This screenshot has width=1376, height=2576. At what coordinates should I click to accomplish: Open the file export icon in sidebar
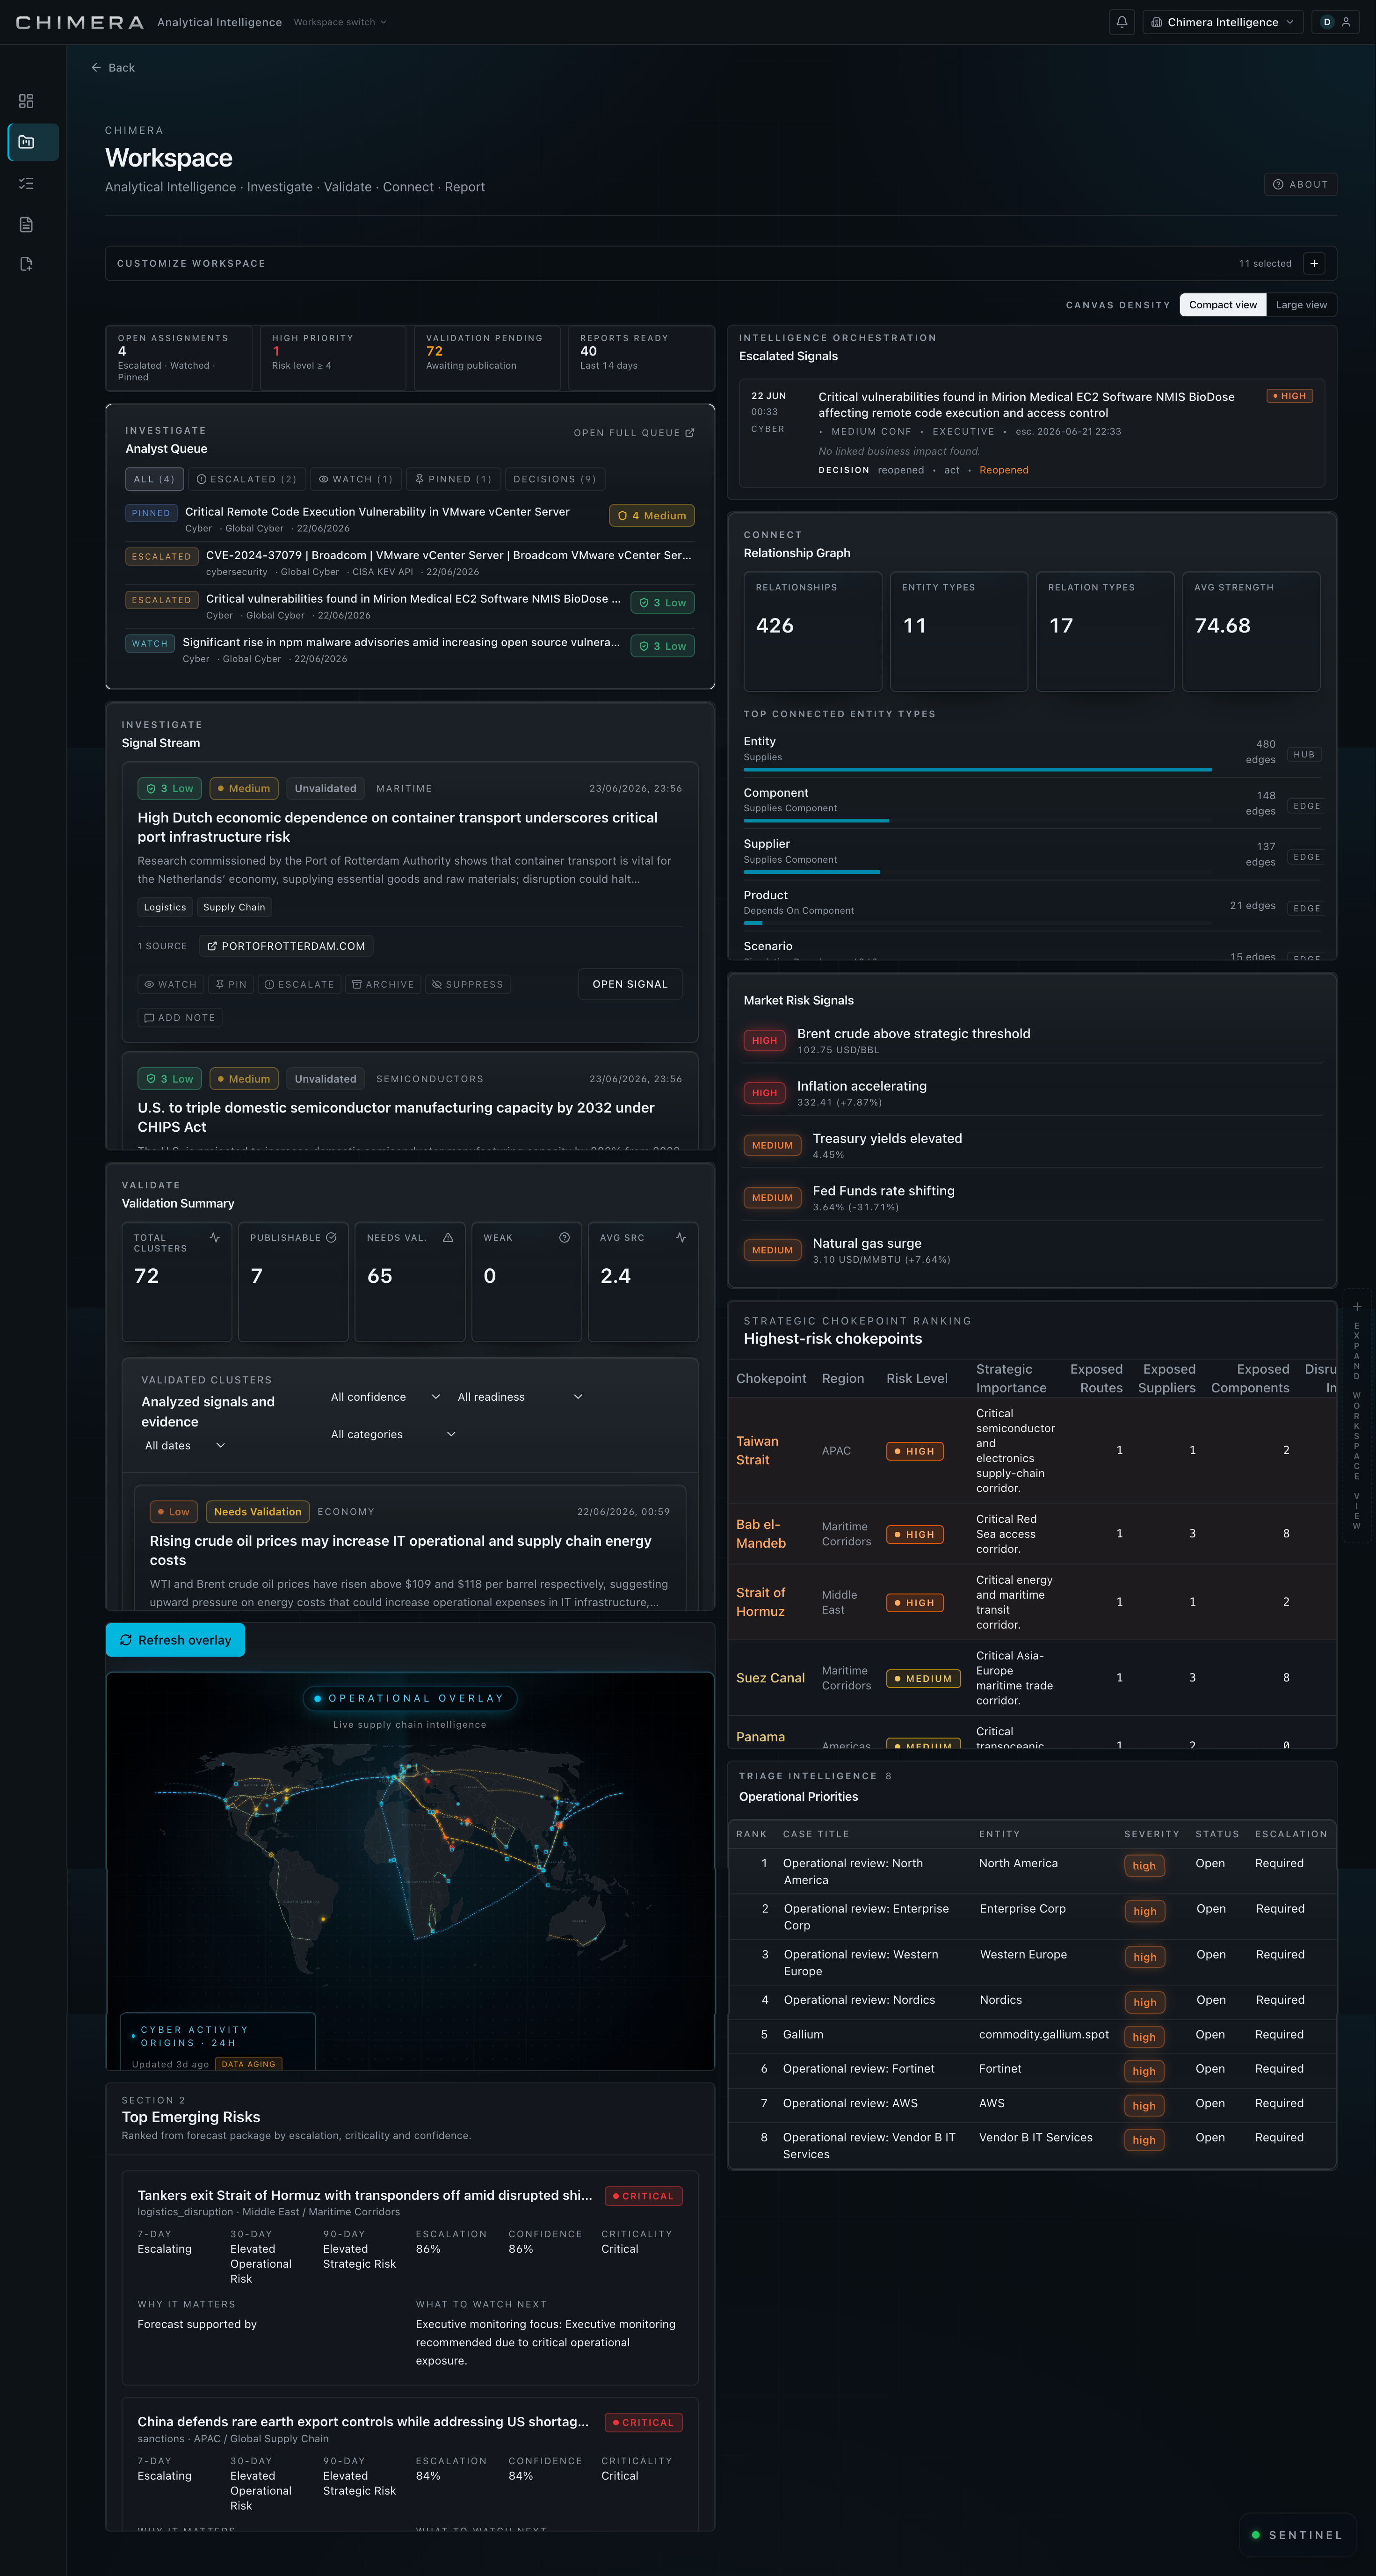[x=26, y=264]
